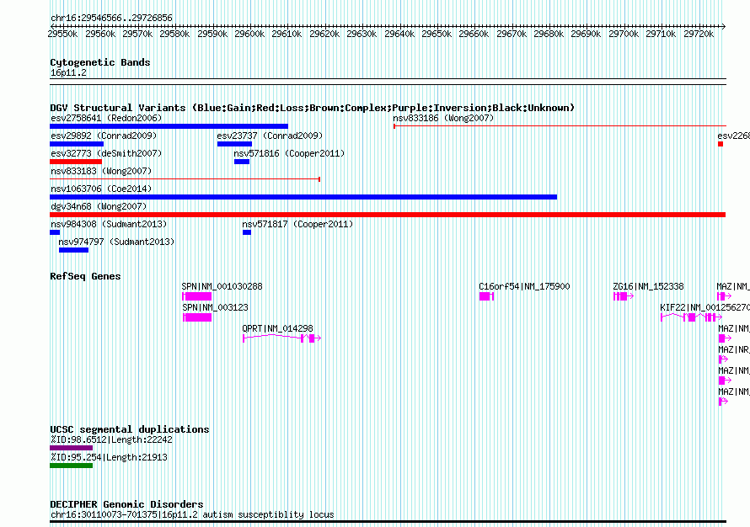Click the 16p11.2 band label

click(x=68, y=72)
